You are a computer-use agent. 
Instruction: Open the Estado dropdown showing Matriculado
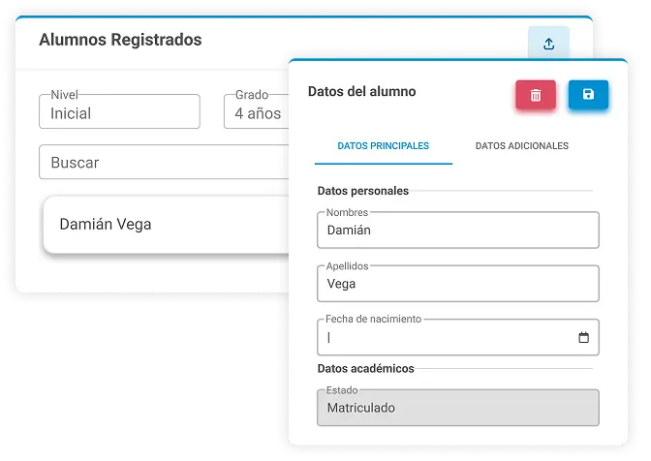tap(458, 408)
